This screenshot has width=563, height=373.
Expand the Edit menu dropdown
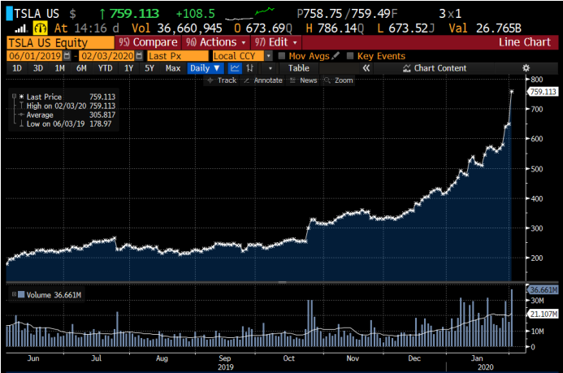275,42
